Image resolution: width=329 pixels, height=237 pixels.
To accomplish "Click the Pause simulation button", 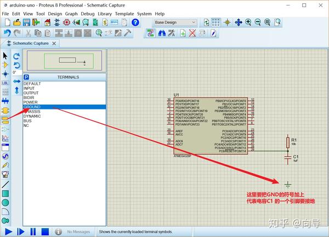I will 33,232.
